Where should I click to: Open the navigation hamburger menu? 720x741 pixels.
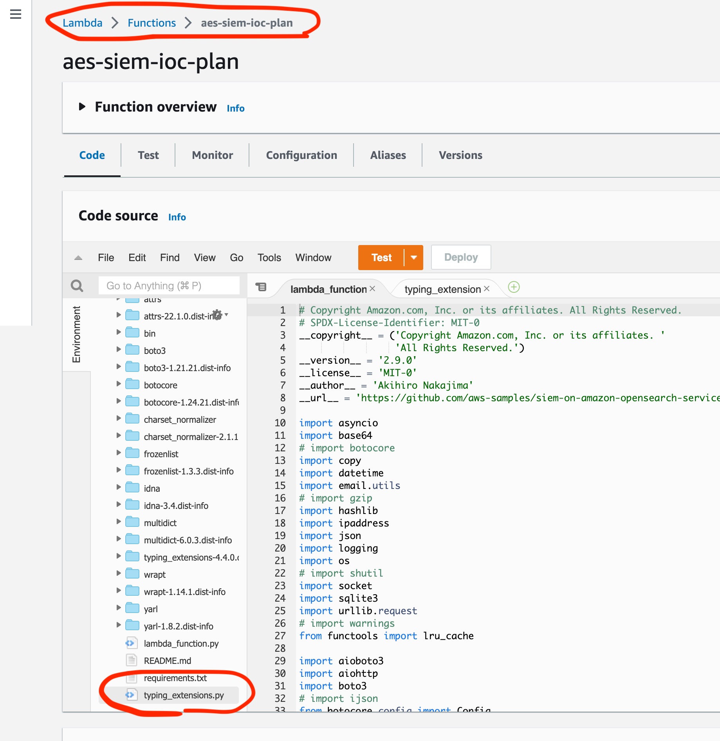[15, 14]
